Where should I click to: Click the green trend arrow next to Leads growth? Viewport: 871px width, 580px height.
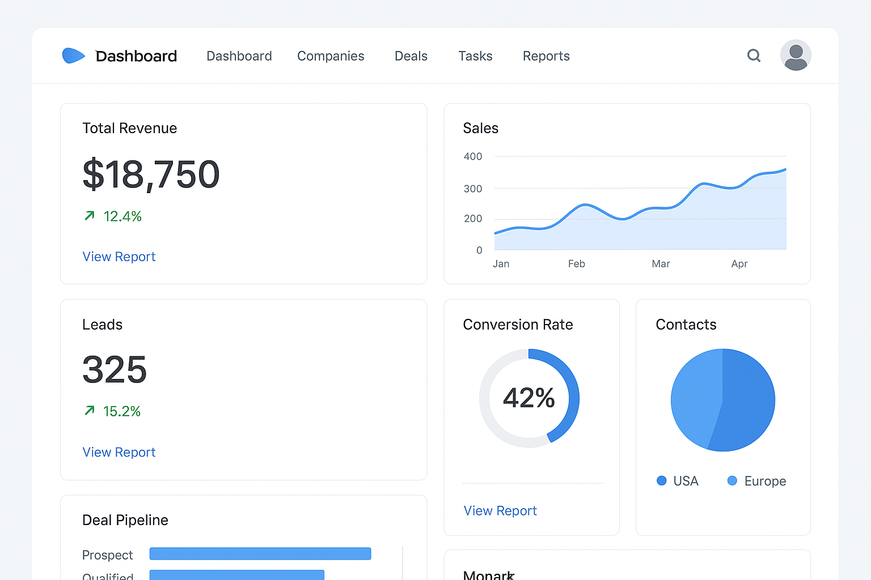tap(89, 411)
